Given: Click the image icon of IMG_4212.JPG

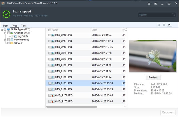Looking at the screenshot, I should (x=53, y=47).
